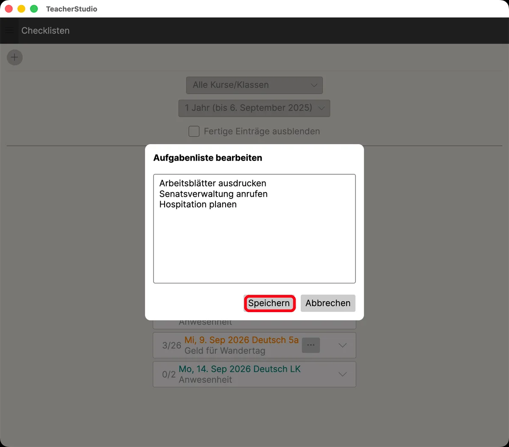509x447 pixels.
Task: Click Abbrechen to cancel editing
Action: (328, 303)
